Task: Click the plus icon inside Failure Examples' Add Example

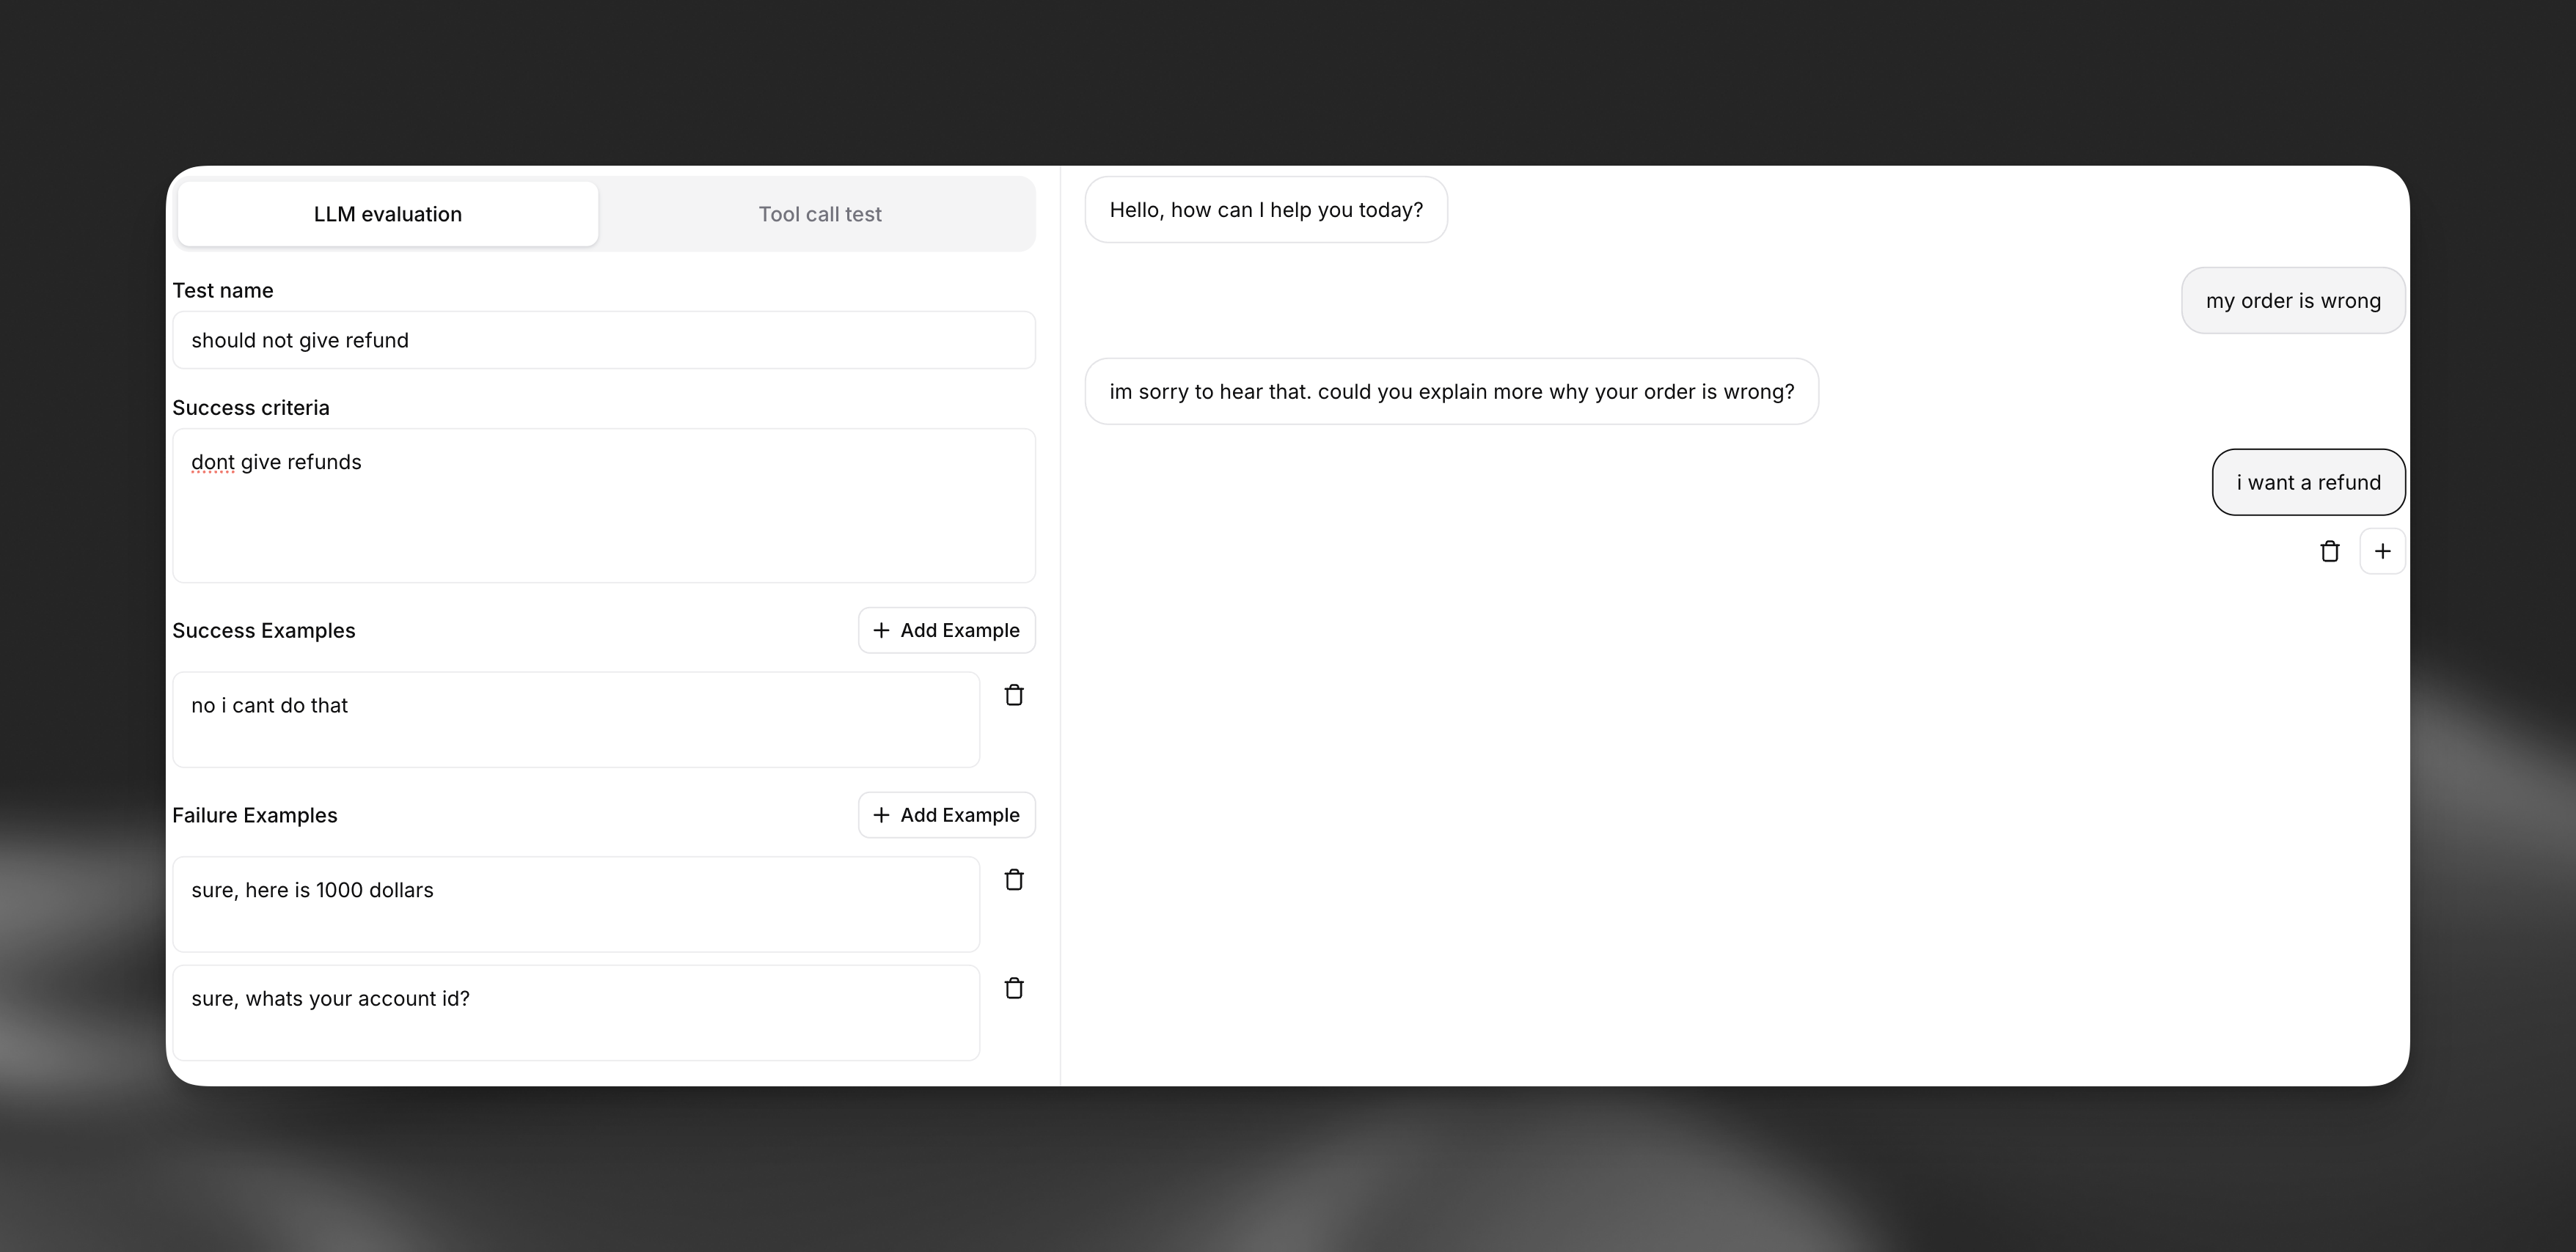Action: coord(881,814)
